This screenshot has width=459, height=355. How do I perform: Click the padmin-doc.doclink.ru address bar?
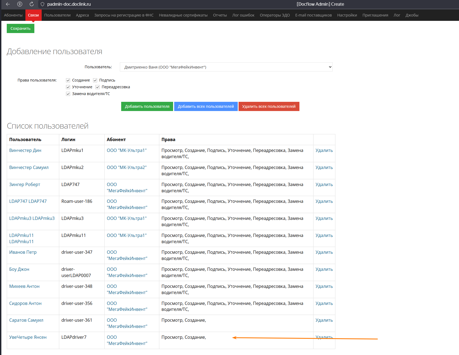[69, 4]
